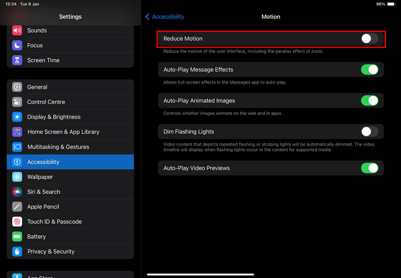Open Multitasking & Gestures via its icon
401x278 pixels.
point(17,147)
